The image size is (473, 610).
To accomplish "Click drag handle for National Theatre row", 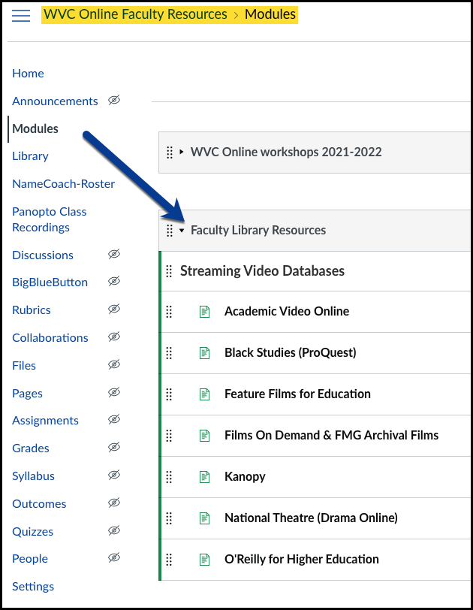I will tap(169, 518).
